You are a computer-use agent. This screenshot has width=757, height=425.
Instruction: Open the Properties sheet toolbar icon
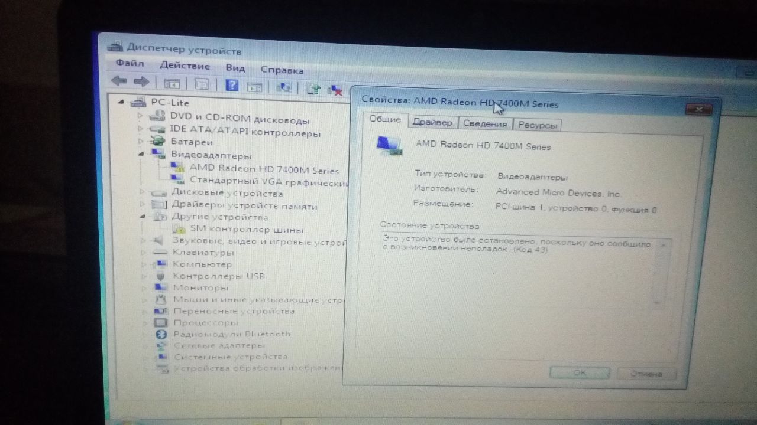click(202, 84)
